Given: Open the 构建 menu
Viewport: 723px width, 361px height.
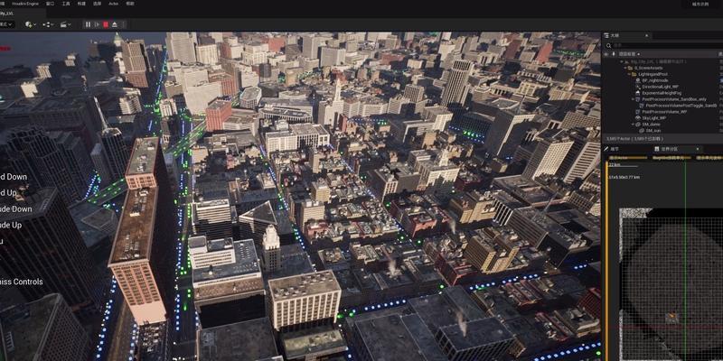Looking at the screenshot, I should point(81,4).
